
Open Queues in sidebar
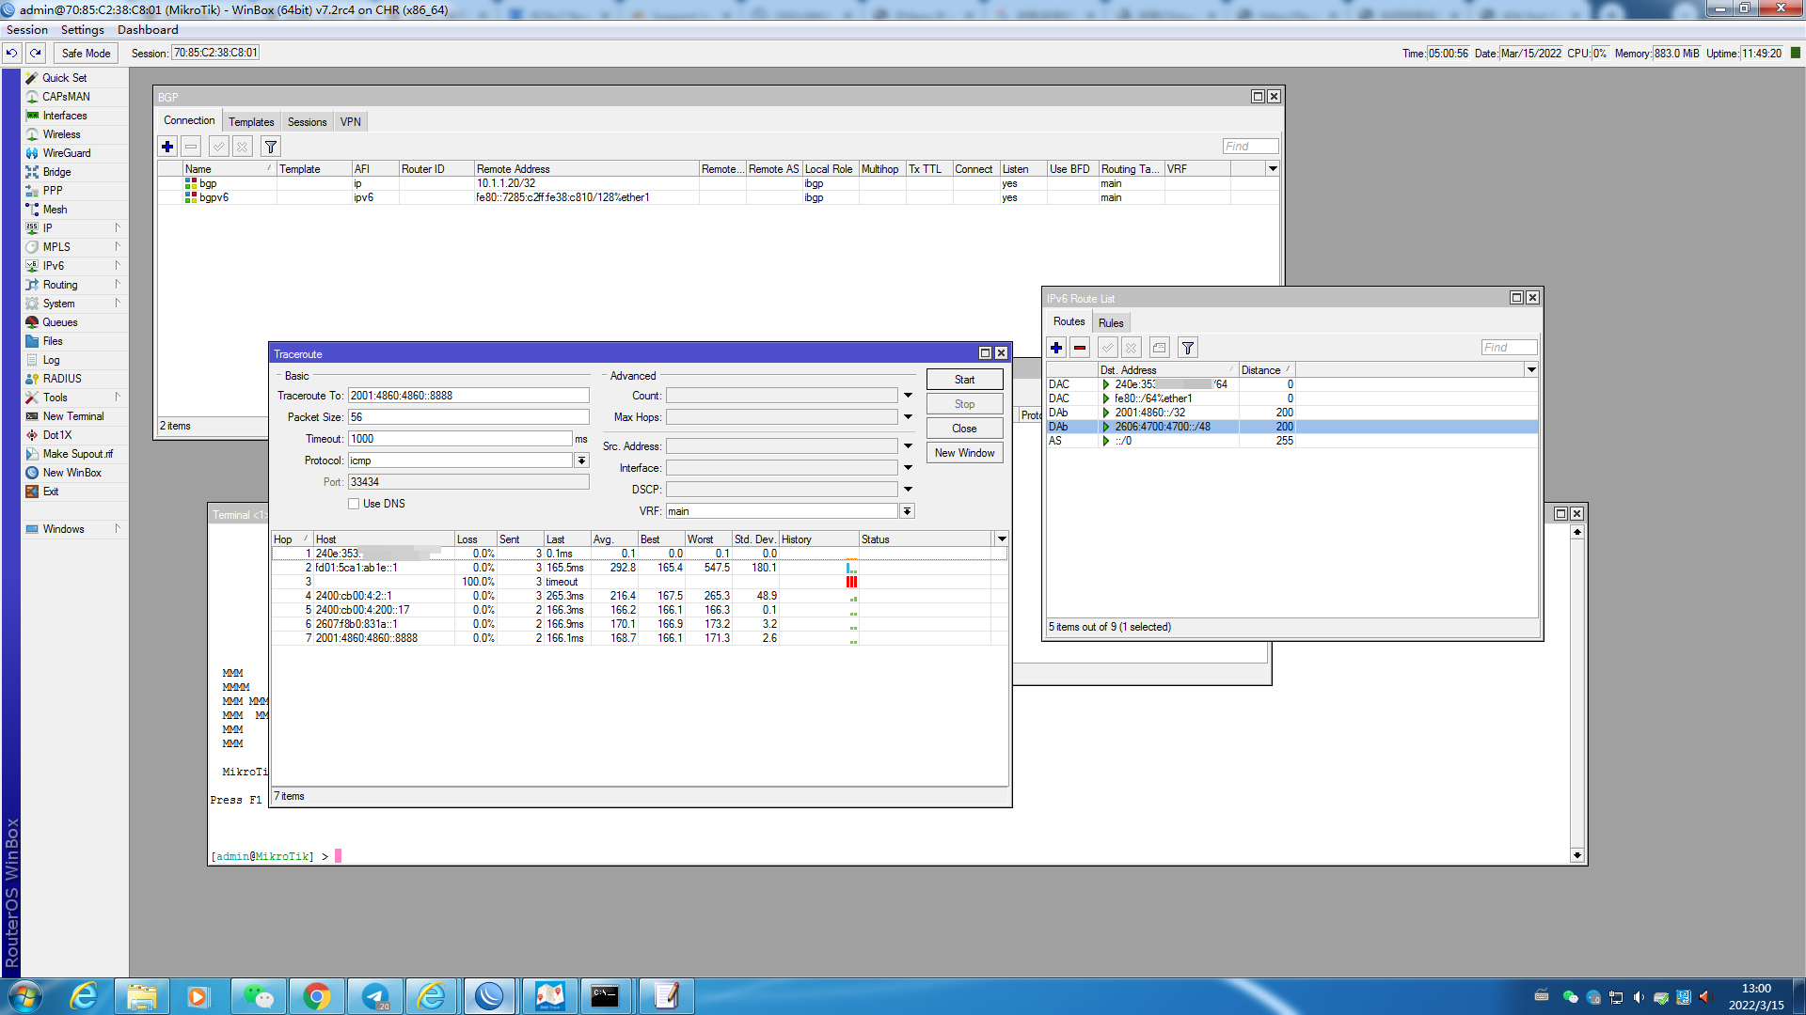pyautogui.click(x=59, y=322)
